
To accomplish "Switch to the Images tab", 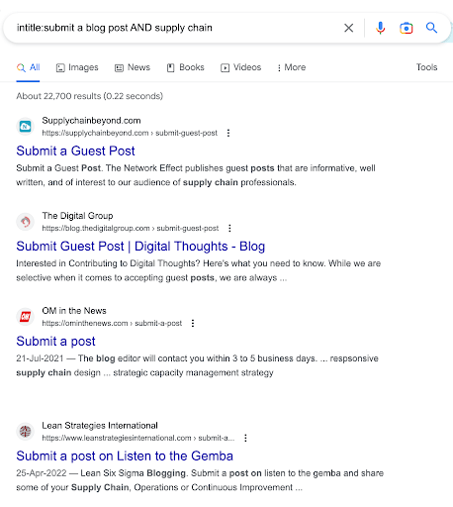I will pos(77,67).
